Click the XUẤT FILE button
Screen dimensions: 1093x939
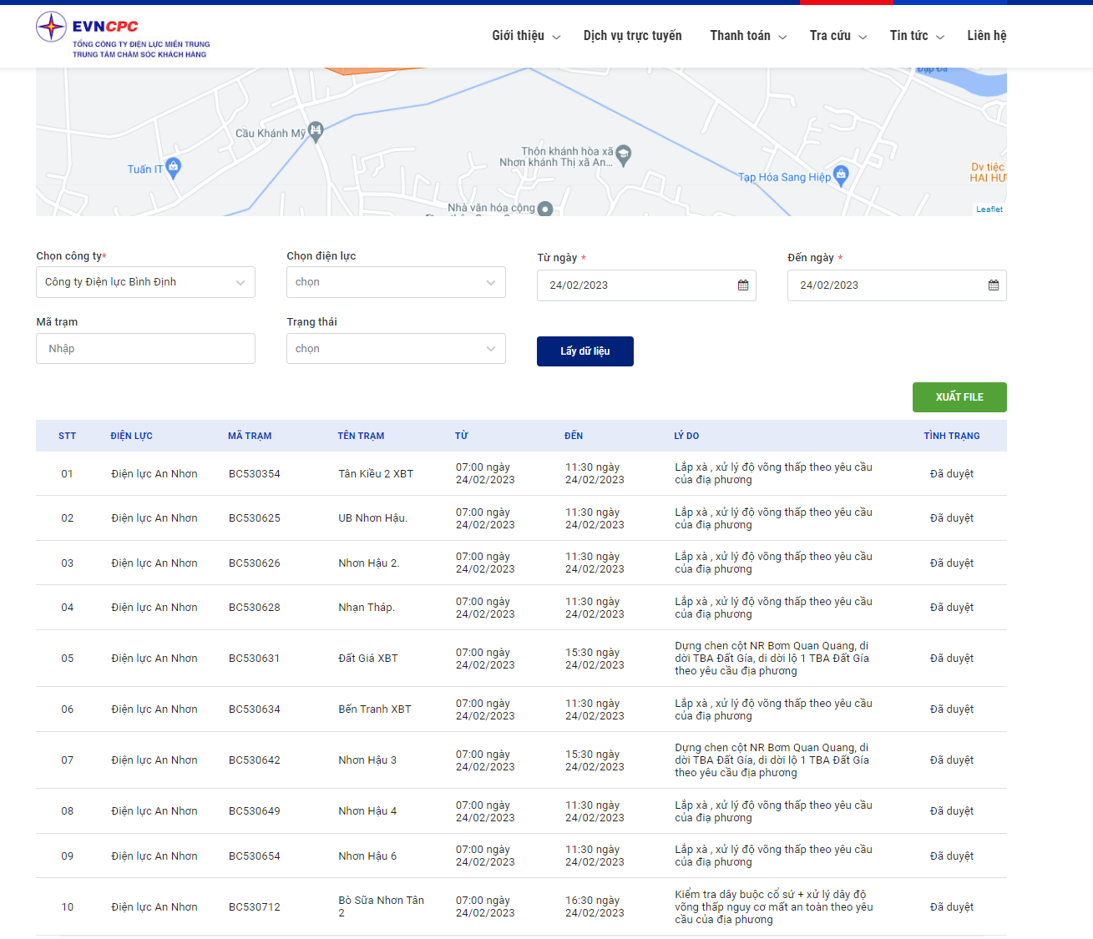(x=959, y=397)
